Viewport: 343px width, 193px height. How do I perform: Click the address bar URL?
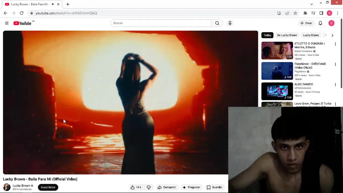(x=66, y=13)
